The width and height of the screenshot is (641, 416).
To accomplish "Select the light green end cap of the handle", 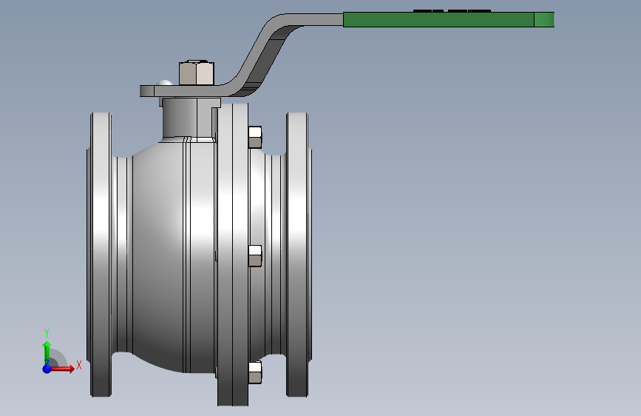I will pos(545,20).
